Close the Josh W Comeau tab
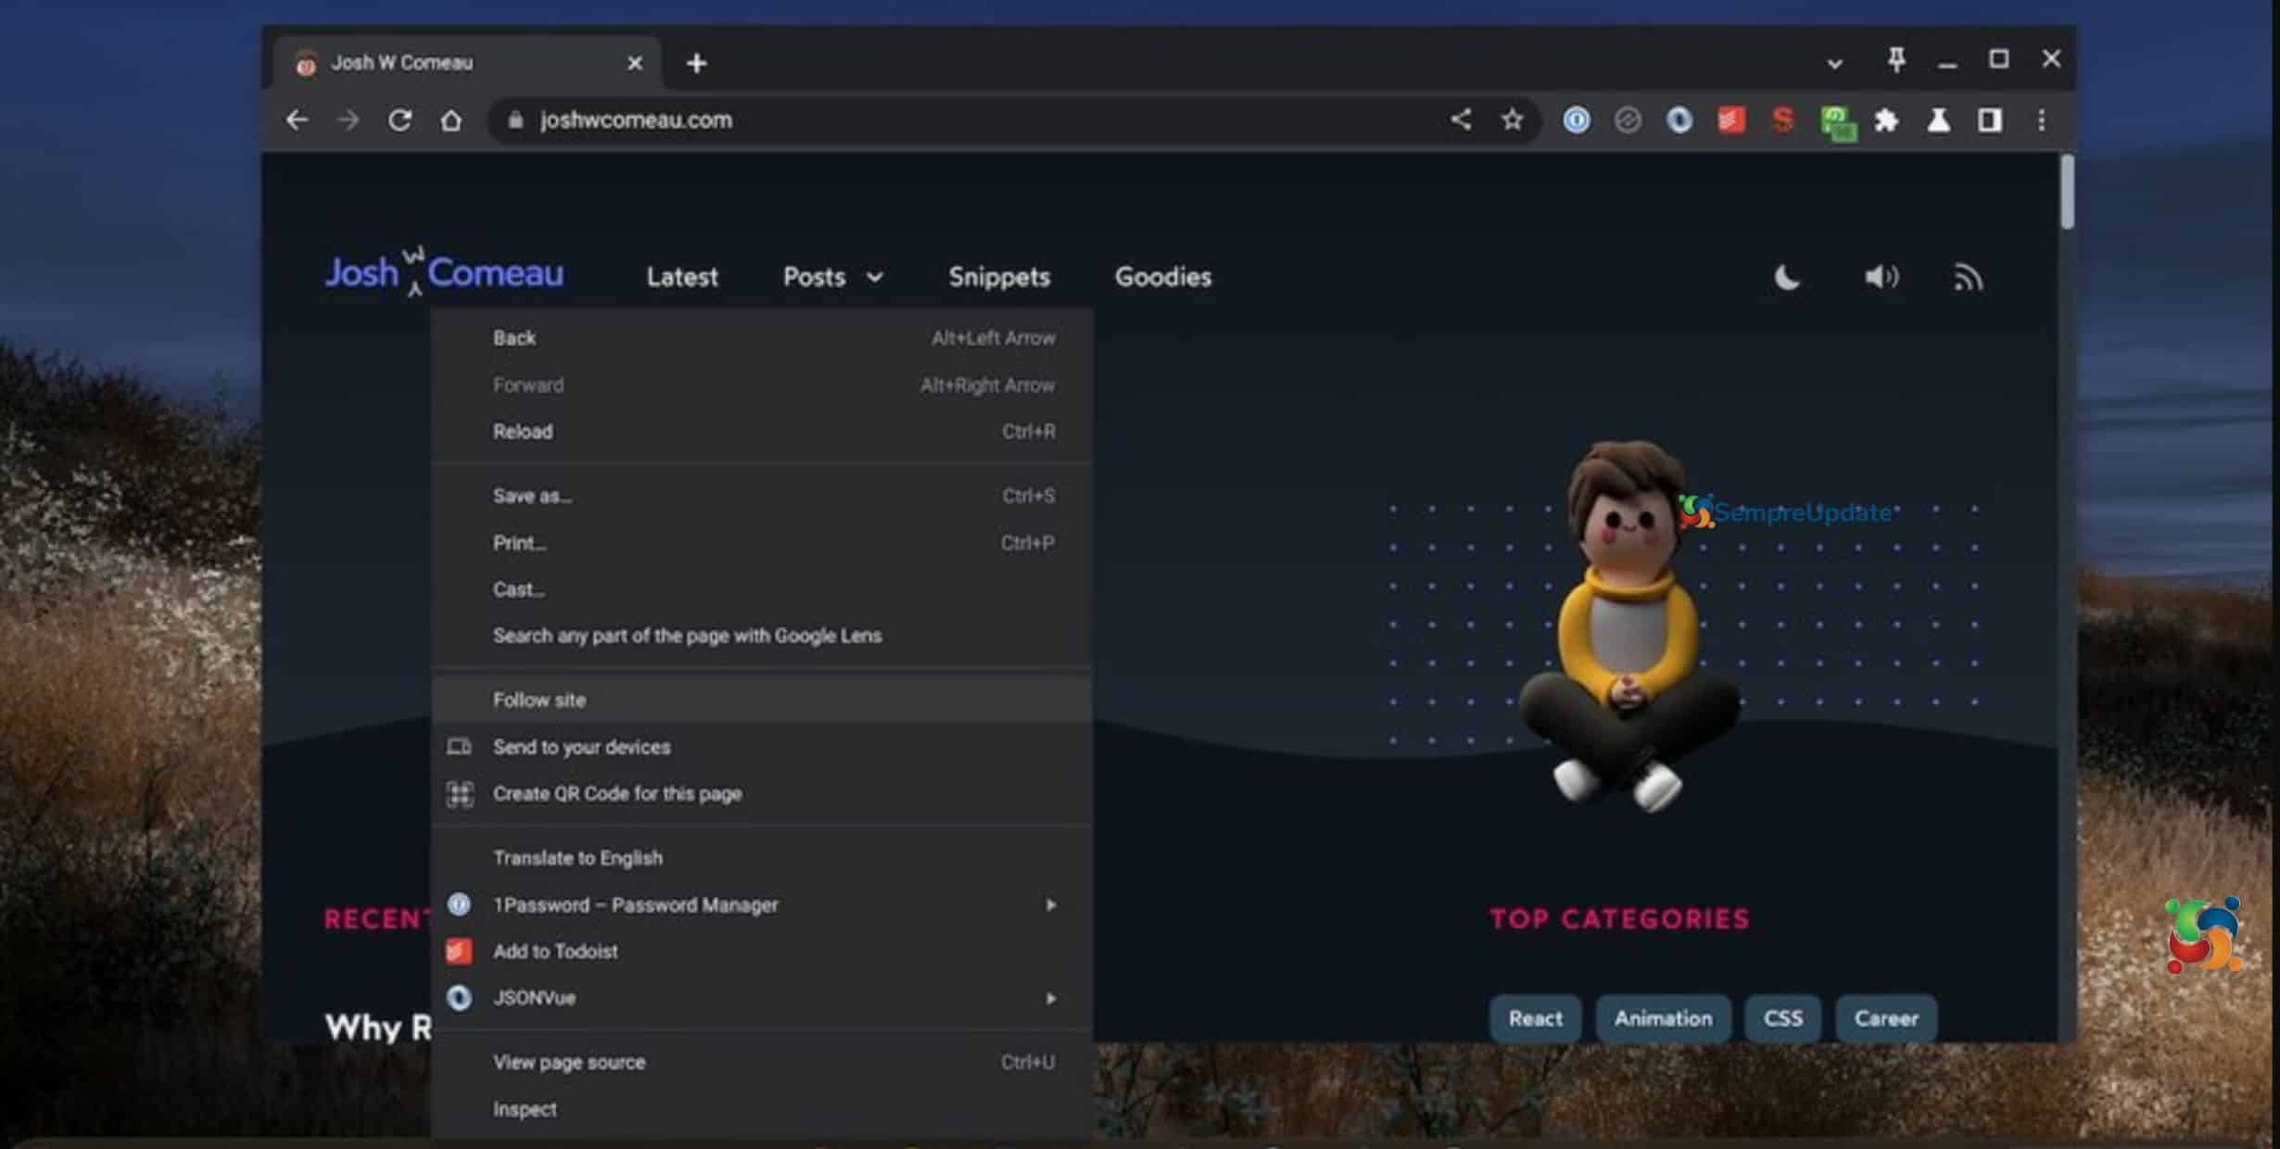 pos(635,63)
